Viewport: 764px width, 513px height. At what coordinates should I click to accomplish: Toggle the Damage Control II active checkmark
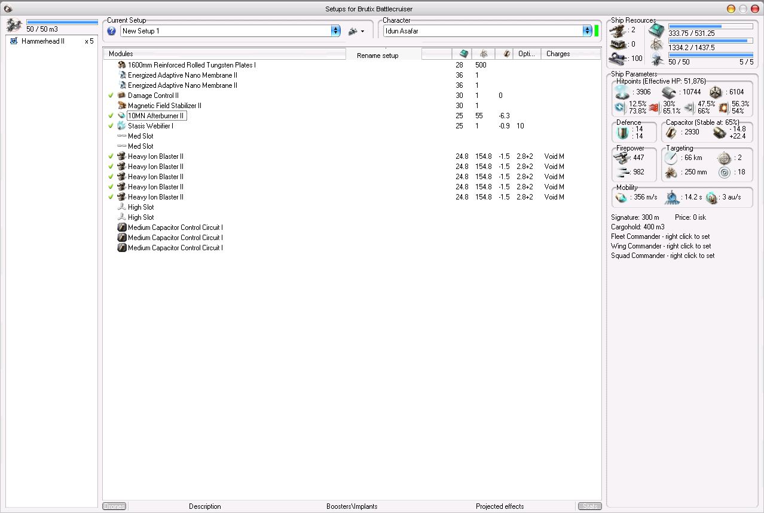(111, 96)
